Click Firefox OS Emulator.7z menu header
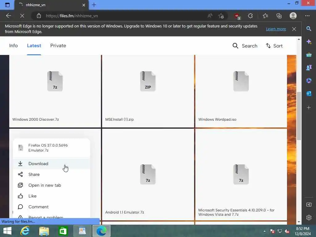The image size is (316, 237). [52, 148]
